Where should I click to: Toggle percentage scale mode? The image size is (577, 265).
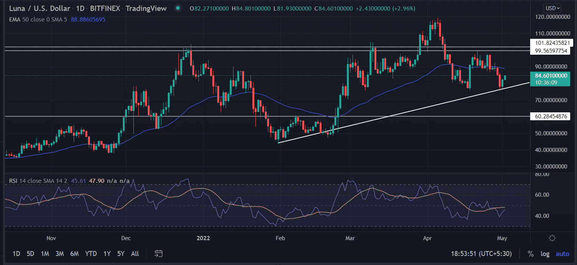[x=531, y=254]
